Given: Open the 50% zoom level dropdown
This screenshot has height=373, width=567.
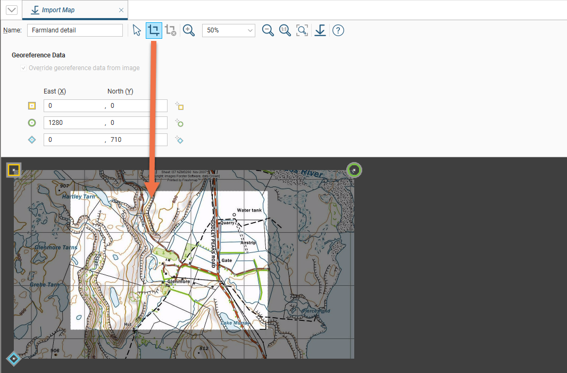Looking at the screenshot, I should pyautogui.click(x=229, y=30).
